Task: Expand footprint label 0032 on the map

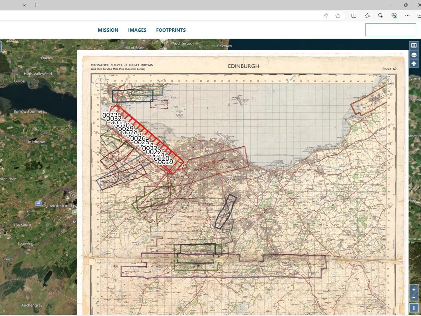Action: coord(114,118)
